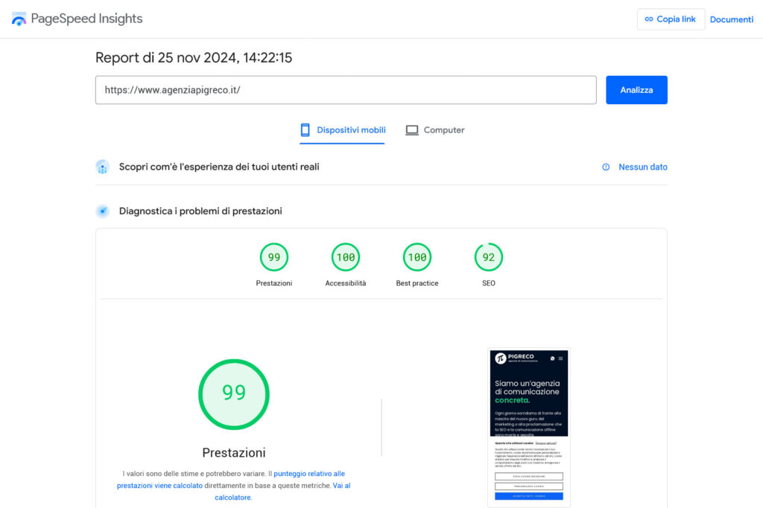Click the Nessun dato link
763x508 pixels.
(x=643, y=167)
